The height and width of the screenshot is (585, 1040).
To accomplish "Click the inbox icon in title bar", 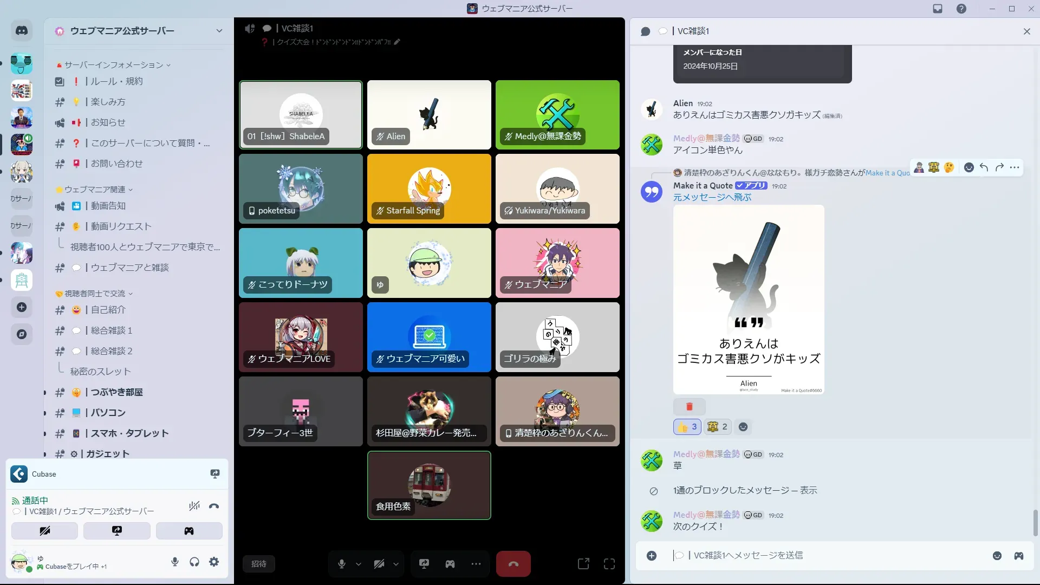I will point(938,9).
